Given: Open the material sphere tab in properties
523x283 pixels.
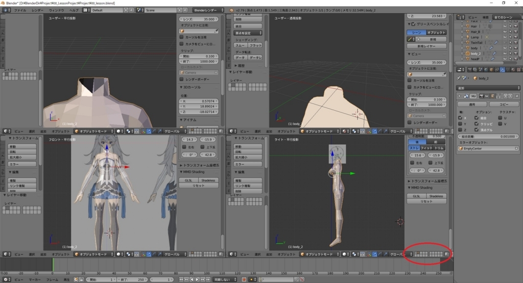Looking at the screenshot, I should [x=513, y=69].
